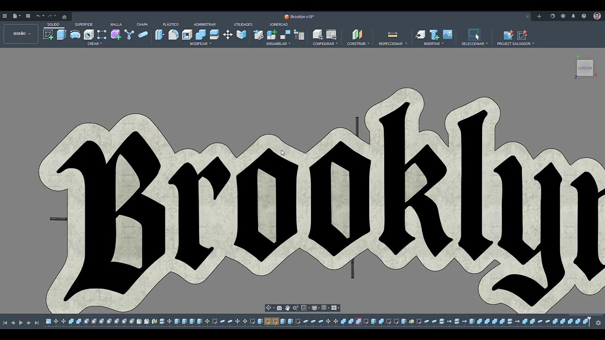Click the Configure Model icon
Image resolution: width=605 pixels, height=340 pixels.
(x=318, y=34)
